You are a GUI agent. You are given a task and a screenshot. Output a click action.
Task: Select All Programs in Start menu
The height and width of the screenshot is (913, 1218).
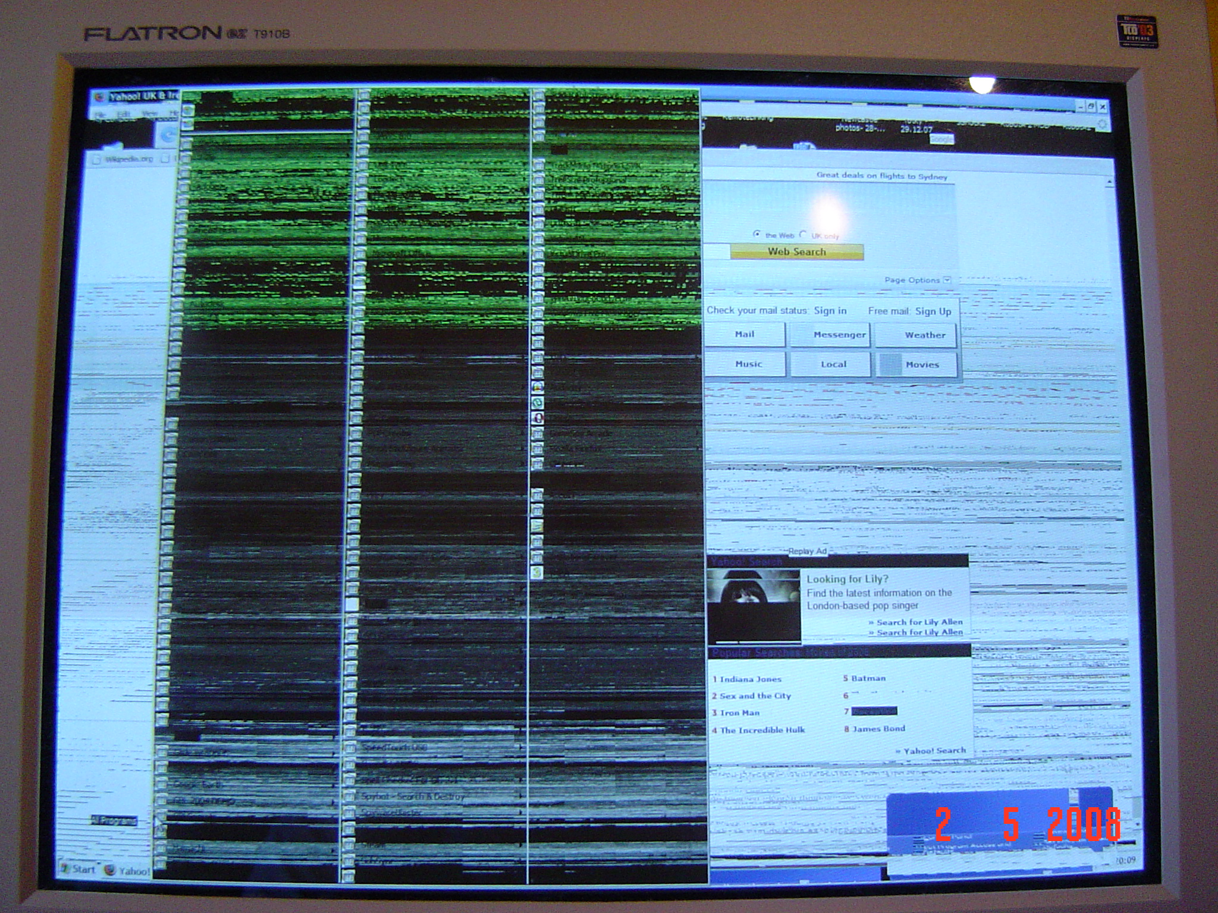(114, 821)
